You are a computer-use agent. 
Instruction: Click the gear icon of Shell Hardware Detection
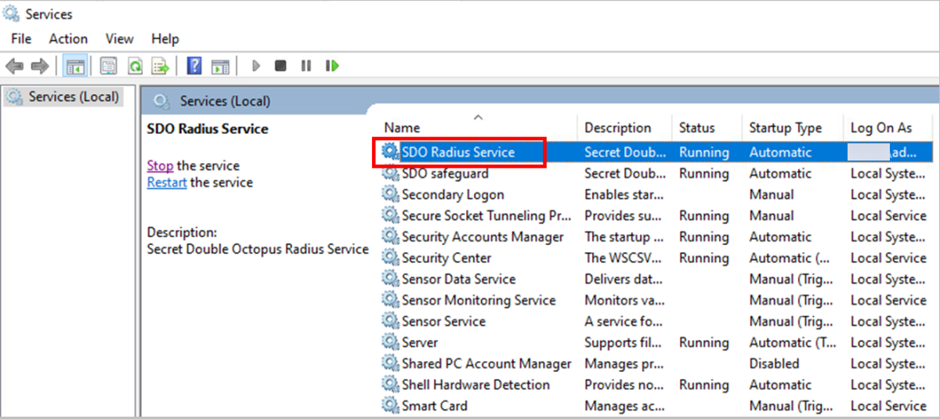tap(390, 385)
